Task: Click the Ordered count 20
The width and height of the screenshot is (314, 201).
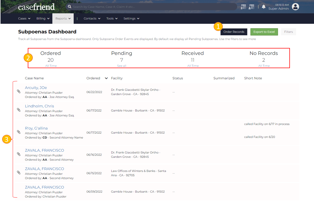Action: [x=51, y=60]
